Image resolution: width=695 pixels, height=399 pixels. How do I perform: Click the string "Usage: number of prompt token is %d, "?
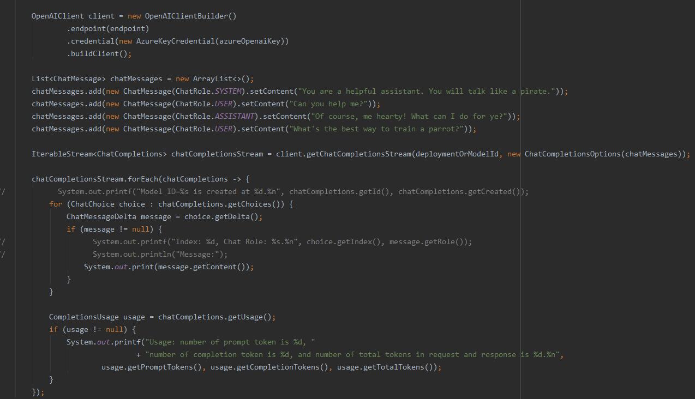pos(230,342)
